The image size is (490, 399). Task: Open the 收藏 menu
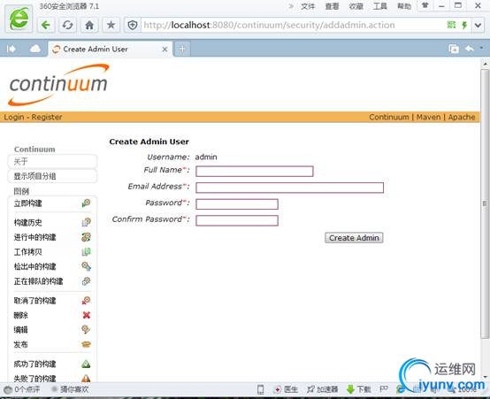[356, 6]
